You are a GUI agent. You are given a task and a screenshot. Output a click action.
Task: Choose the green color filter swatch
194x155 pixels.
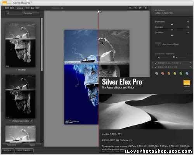(x=181, y=74)
